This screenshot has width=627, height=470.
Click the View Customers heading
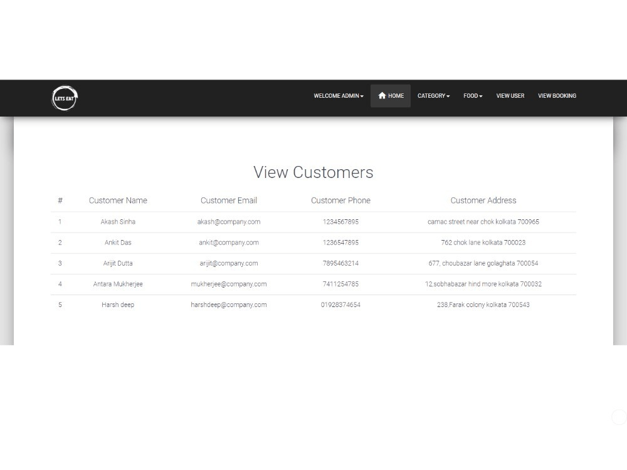(313, 172)
